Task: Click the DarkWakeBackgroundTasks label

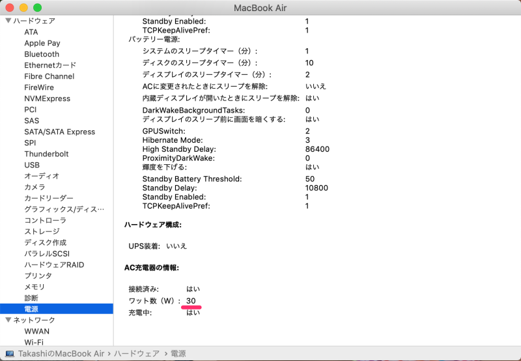Action: click(x=193, y=110)
